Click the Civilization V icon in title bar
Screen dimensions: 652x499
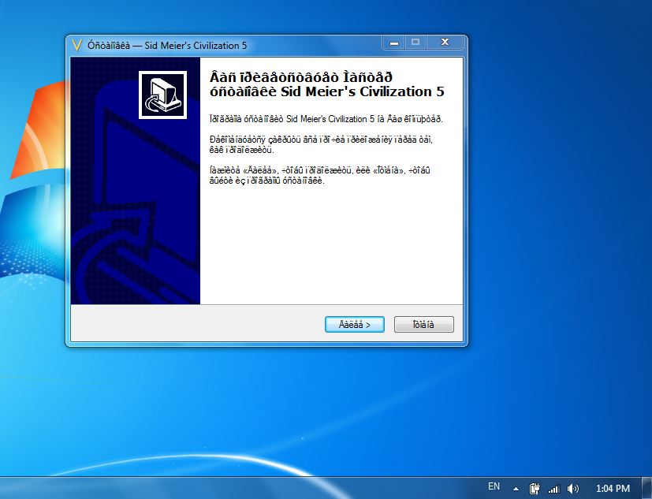(76, 45)
